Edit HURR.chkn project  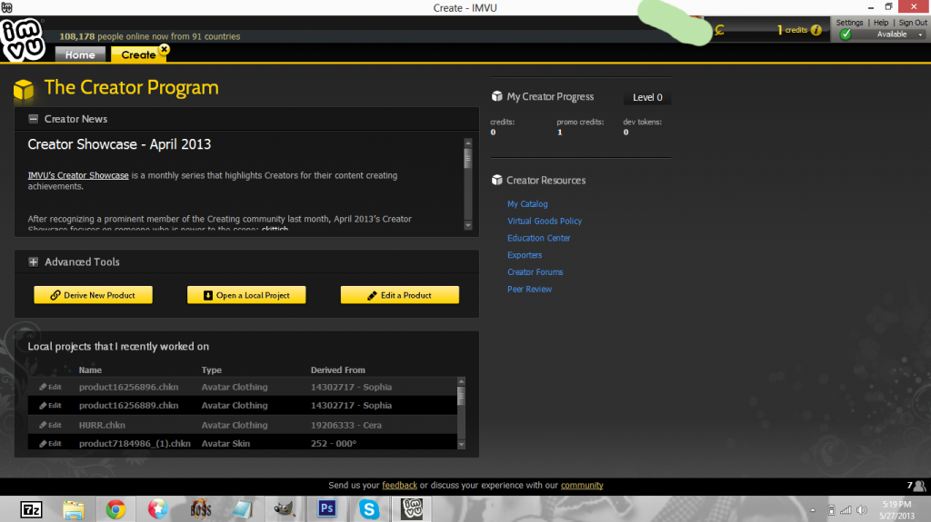pyautogui.click(x=51, y=425)
